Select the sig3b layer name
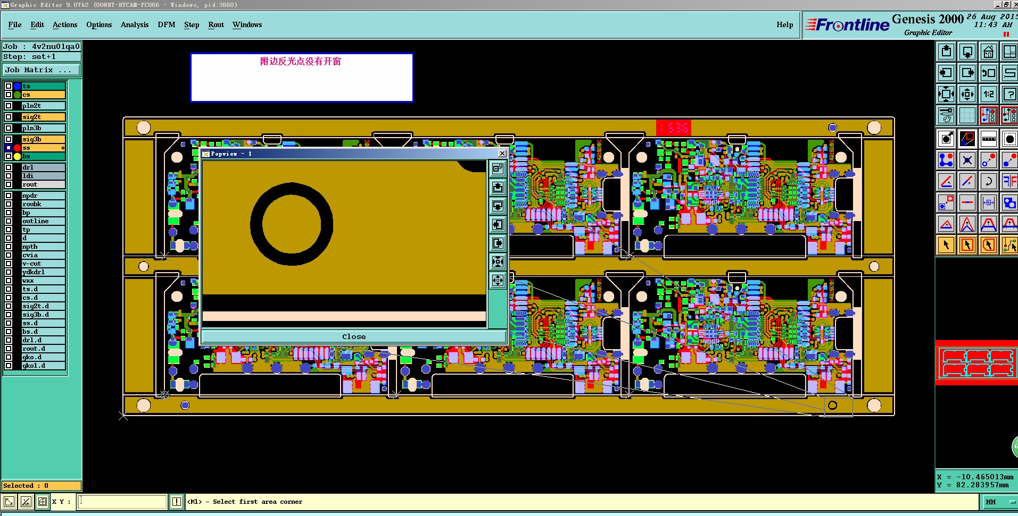The height and width of the screenshot is (516, 1018). pyautogui.click(x=43, y=139)
